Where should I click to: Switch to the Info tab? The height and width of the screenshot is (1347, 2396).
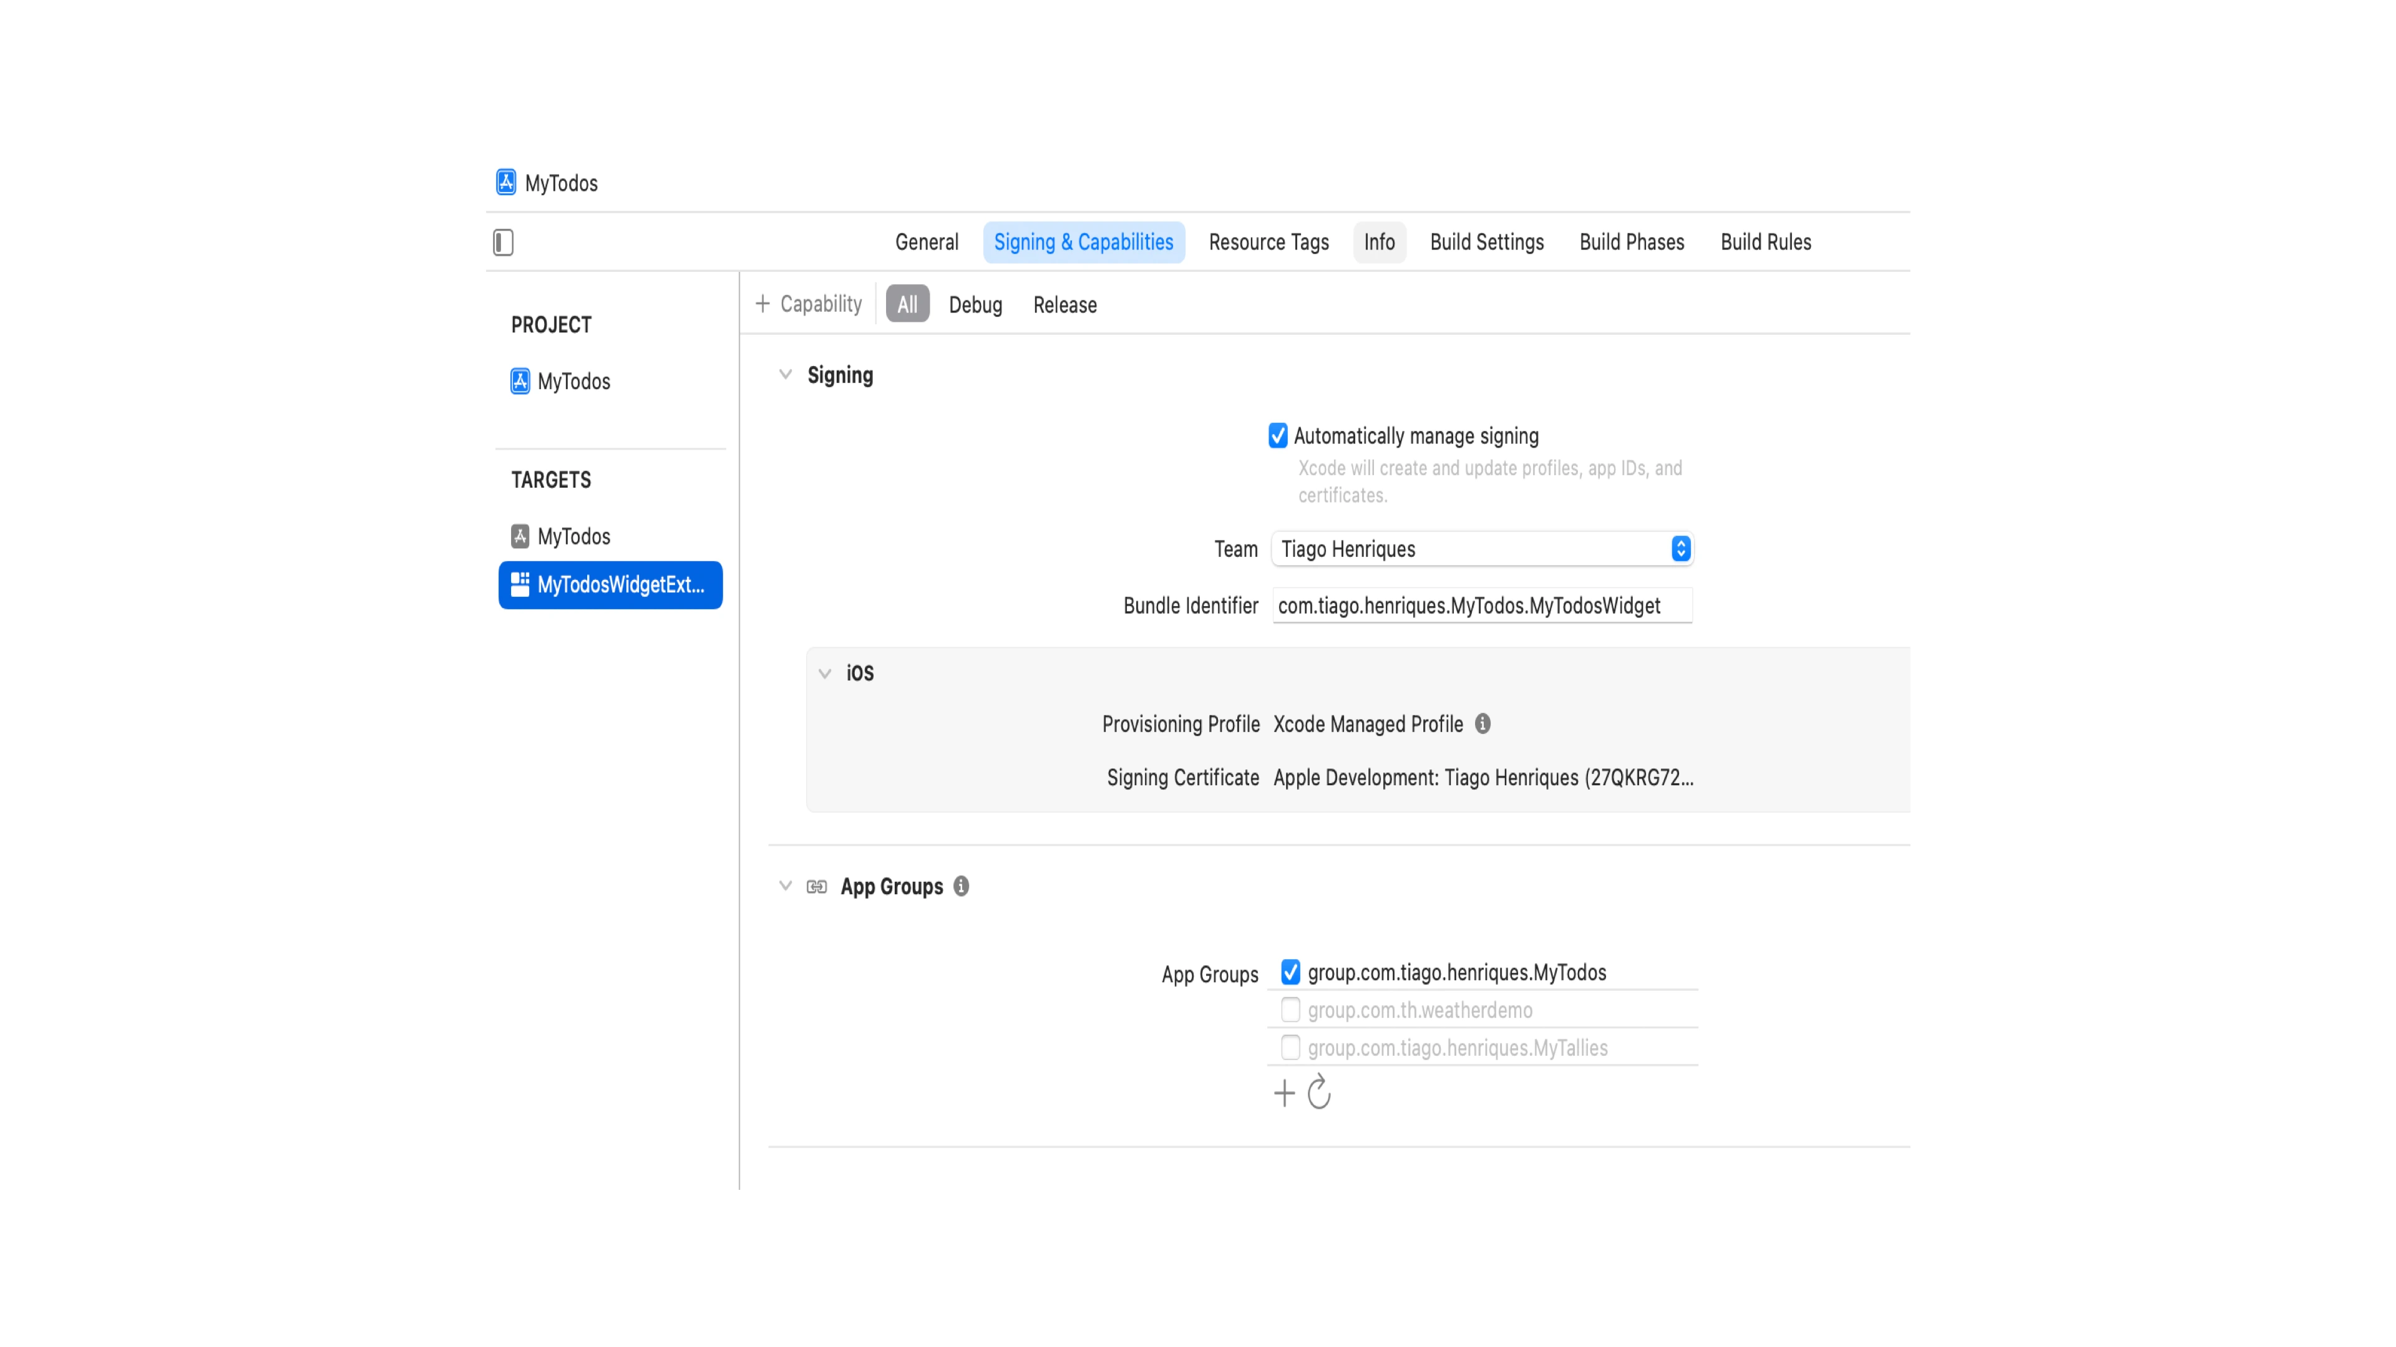point(1380,243)
